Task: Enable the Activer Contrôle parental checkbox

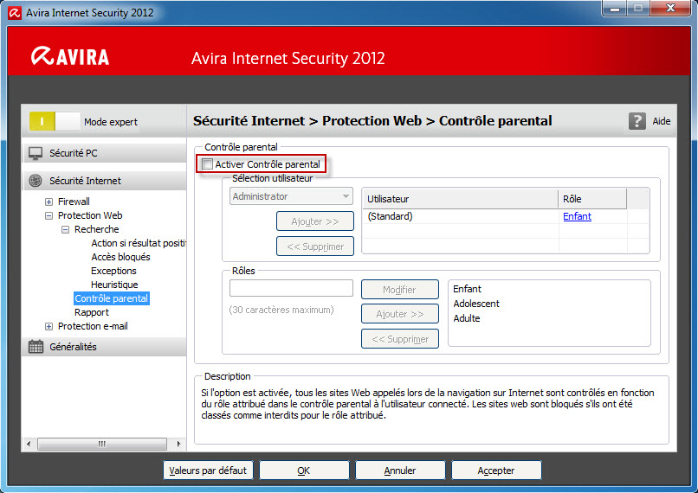Action: click(x=207, y=164)
